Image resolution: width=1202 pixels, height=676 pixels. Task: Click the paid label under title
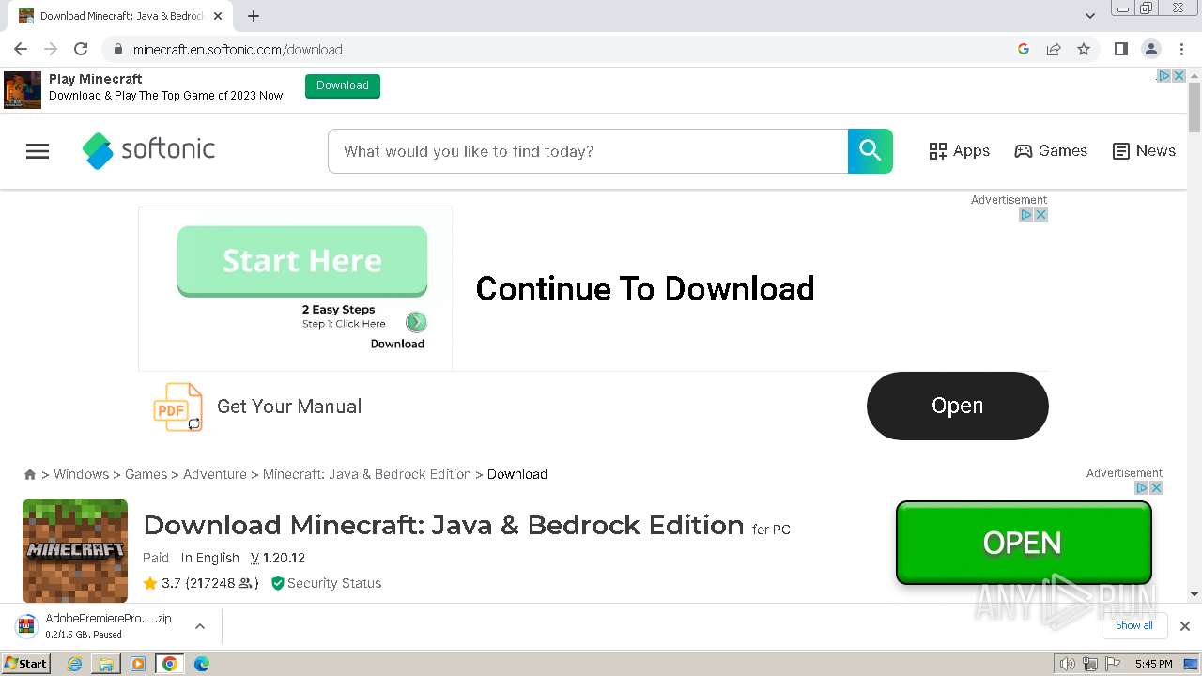point(156,558)
